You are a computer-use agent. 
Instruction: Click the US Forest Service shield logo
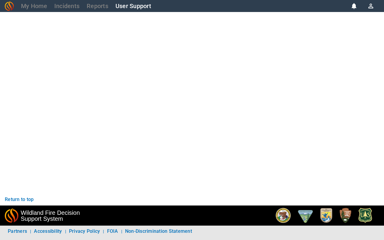pos(365,215)
